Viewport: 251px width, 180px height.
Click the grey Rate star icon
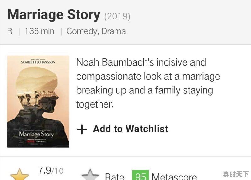(x=90, y=175)
